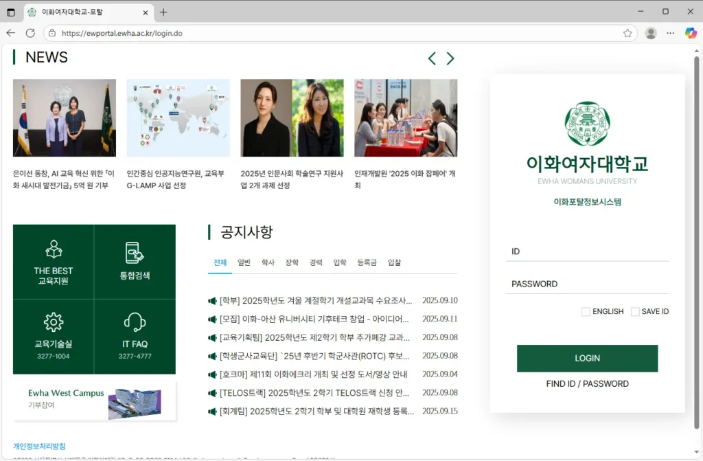The width and height of the screenshot is (703, 461).
Task: Open a new browser tab
Action: click(x=163, y=12)
